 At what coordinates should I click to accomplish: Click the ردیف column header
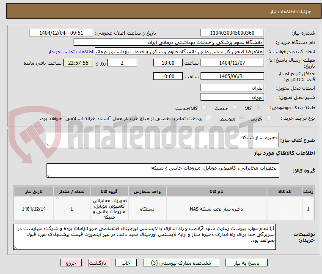point(308,192)
